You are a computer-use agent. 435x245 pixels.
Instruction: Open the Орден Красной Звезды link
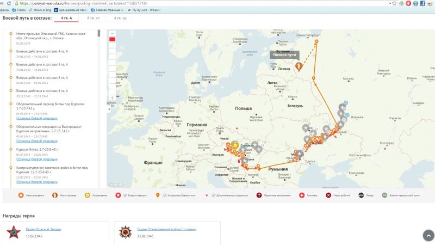(x=43, y=229)
